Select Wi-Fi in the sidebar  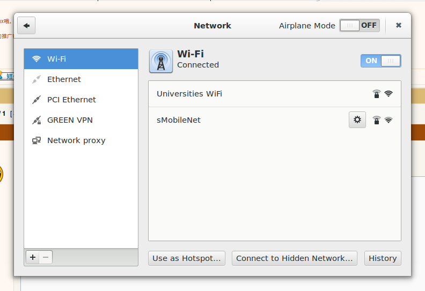81,59
